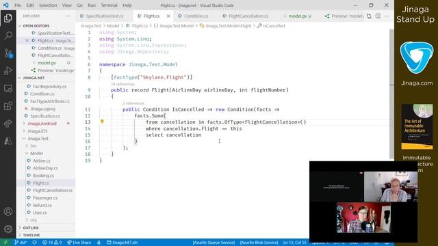Switch to the SpecificationTest.cs tab
Screen dimensions: 438x246
(105, 16)
